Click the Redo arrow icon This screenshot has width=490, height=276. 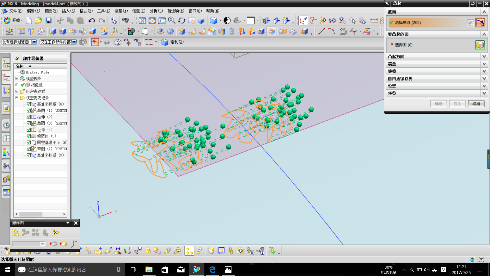102,21
